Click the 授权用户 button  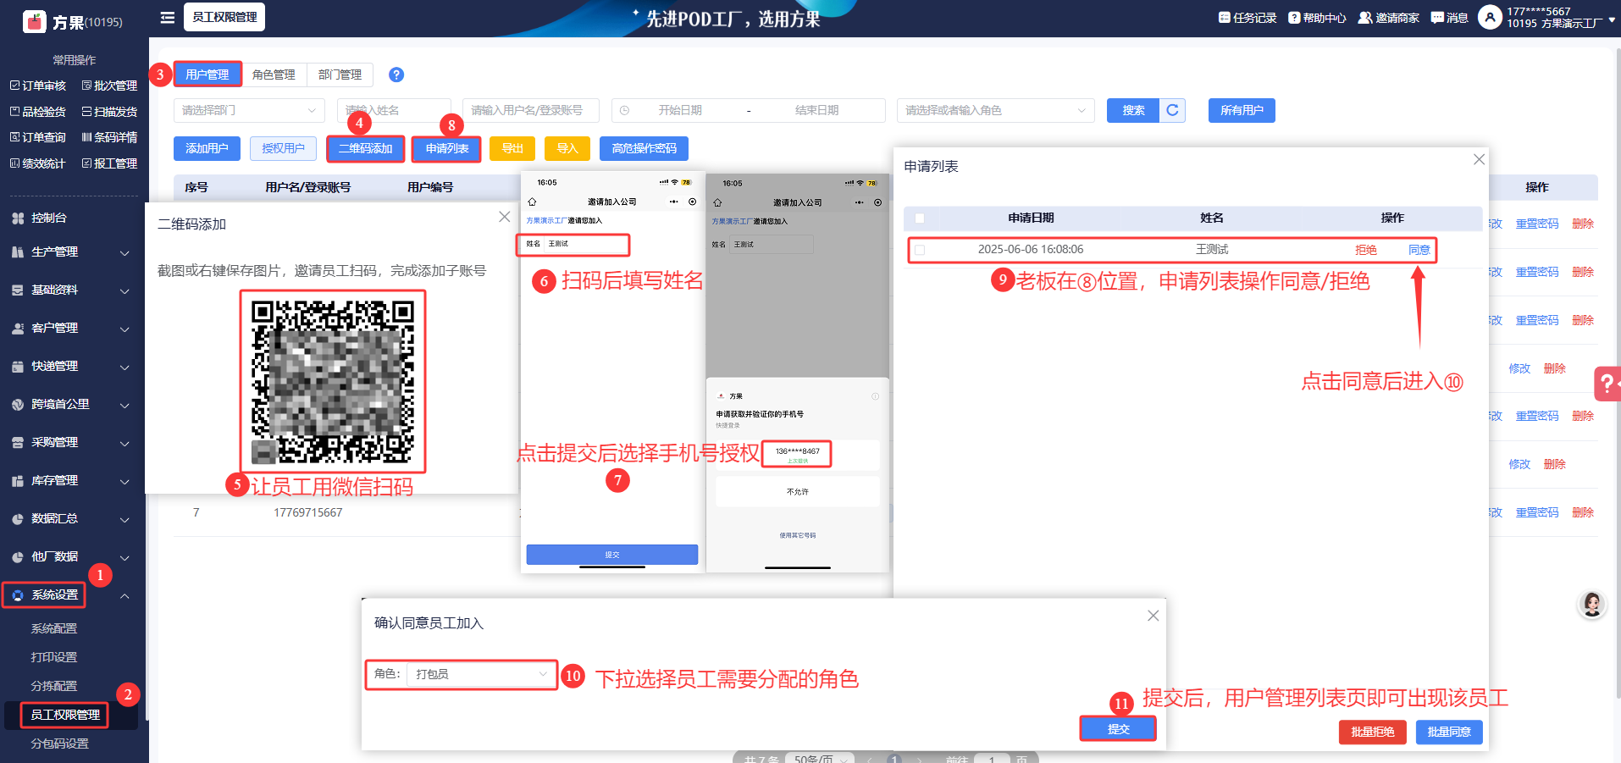[283, 148]
